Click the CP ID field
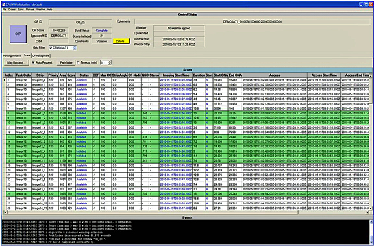374x246 pixels. click(x=80, y=23)
